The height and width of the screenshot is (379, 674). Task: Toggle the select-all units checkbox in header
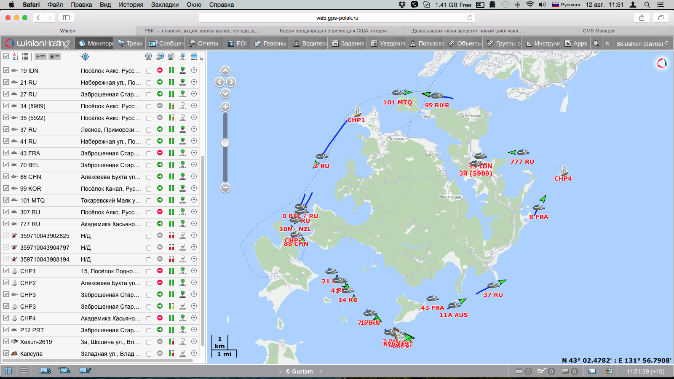(6, 56)
